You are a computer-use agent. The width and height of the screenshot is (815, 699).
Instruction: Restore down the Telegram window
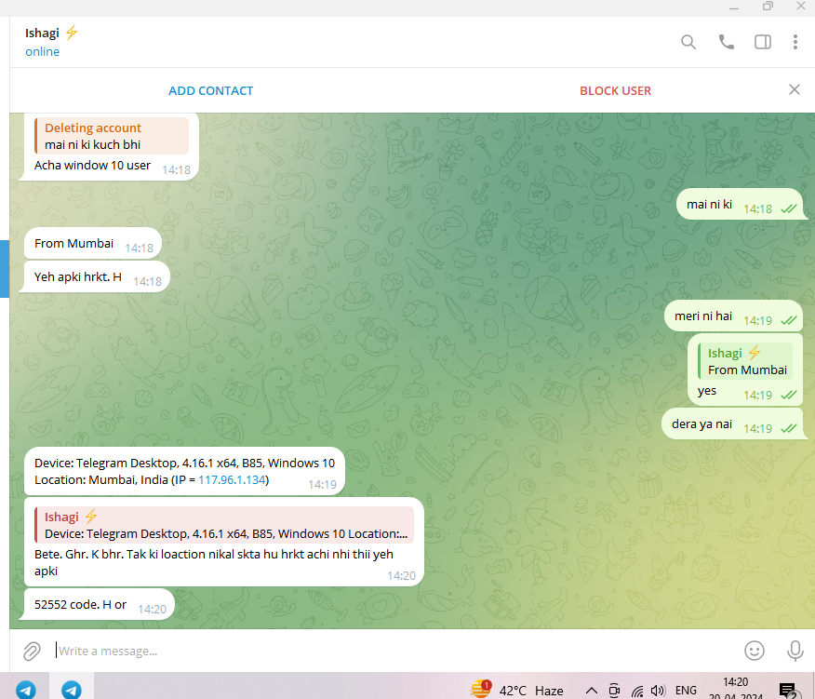768,7
